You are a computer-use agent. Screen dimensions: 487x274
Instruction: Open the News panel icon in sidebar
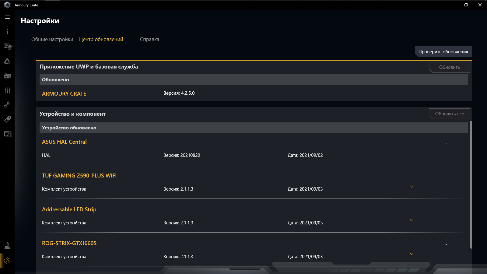(x=7, y=134)
